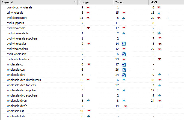Screen dimensions: 184x120
Task: Click the Google down arrow for dvd wholesaler
Action: (89, 44)
